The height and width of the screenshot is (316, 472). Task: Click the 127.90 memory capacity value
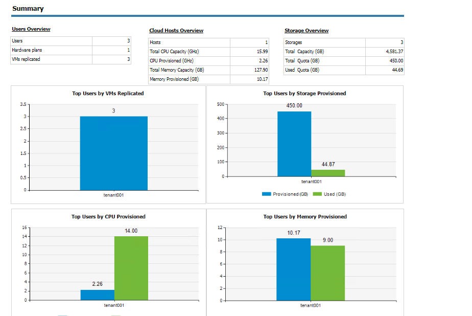tap(261, 70)
